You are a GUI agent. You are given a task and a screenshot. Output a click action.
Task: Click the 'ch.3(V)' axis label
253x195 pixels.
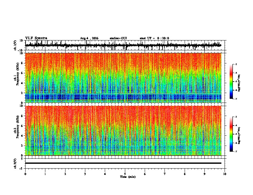tap(15, 163)
